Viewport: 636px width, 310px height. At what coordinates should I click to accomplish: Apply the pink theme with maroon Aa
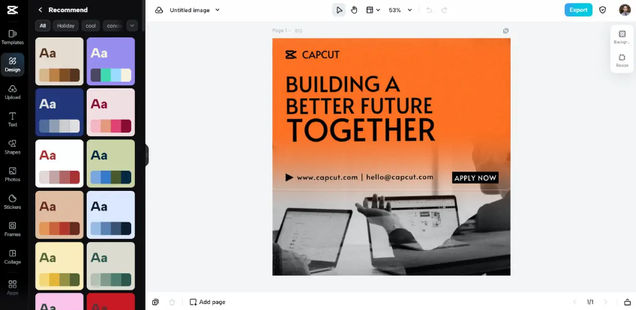[x=111, y=112]
